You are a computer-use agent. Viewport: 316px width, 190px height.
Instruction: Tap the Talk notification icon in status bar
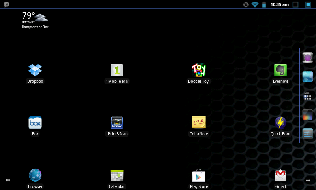point(6,4)
